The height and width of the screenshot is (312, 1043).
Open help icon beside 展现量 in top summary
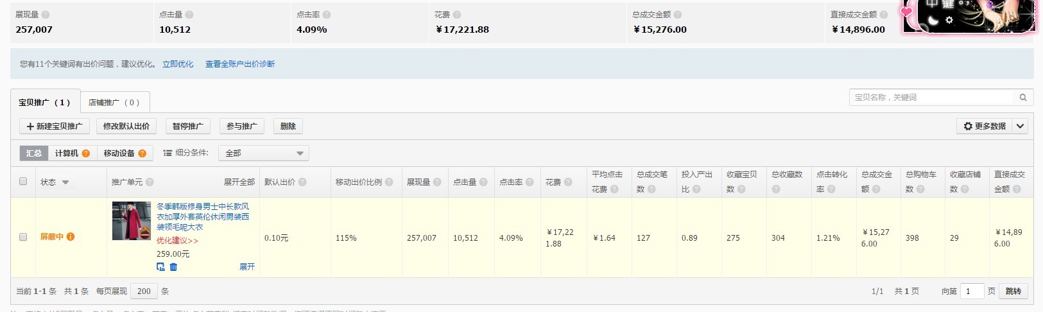click(x=46, y=15)
